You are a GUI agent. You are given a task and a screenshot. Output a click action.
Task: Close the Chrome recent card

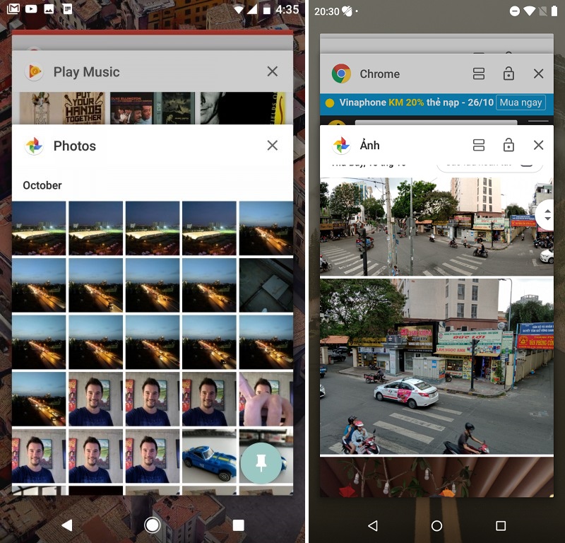538,74
